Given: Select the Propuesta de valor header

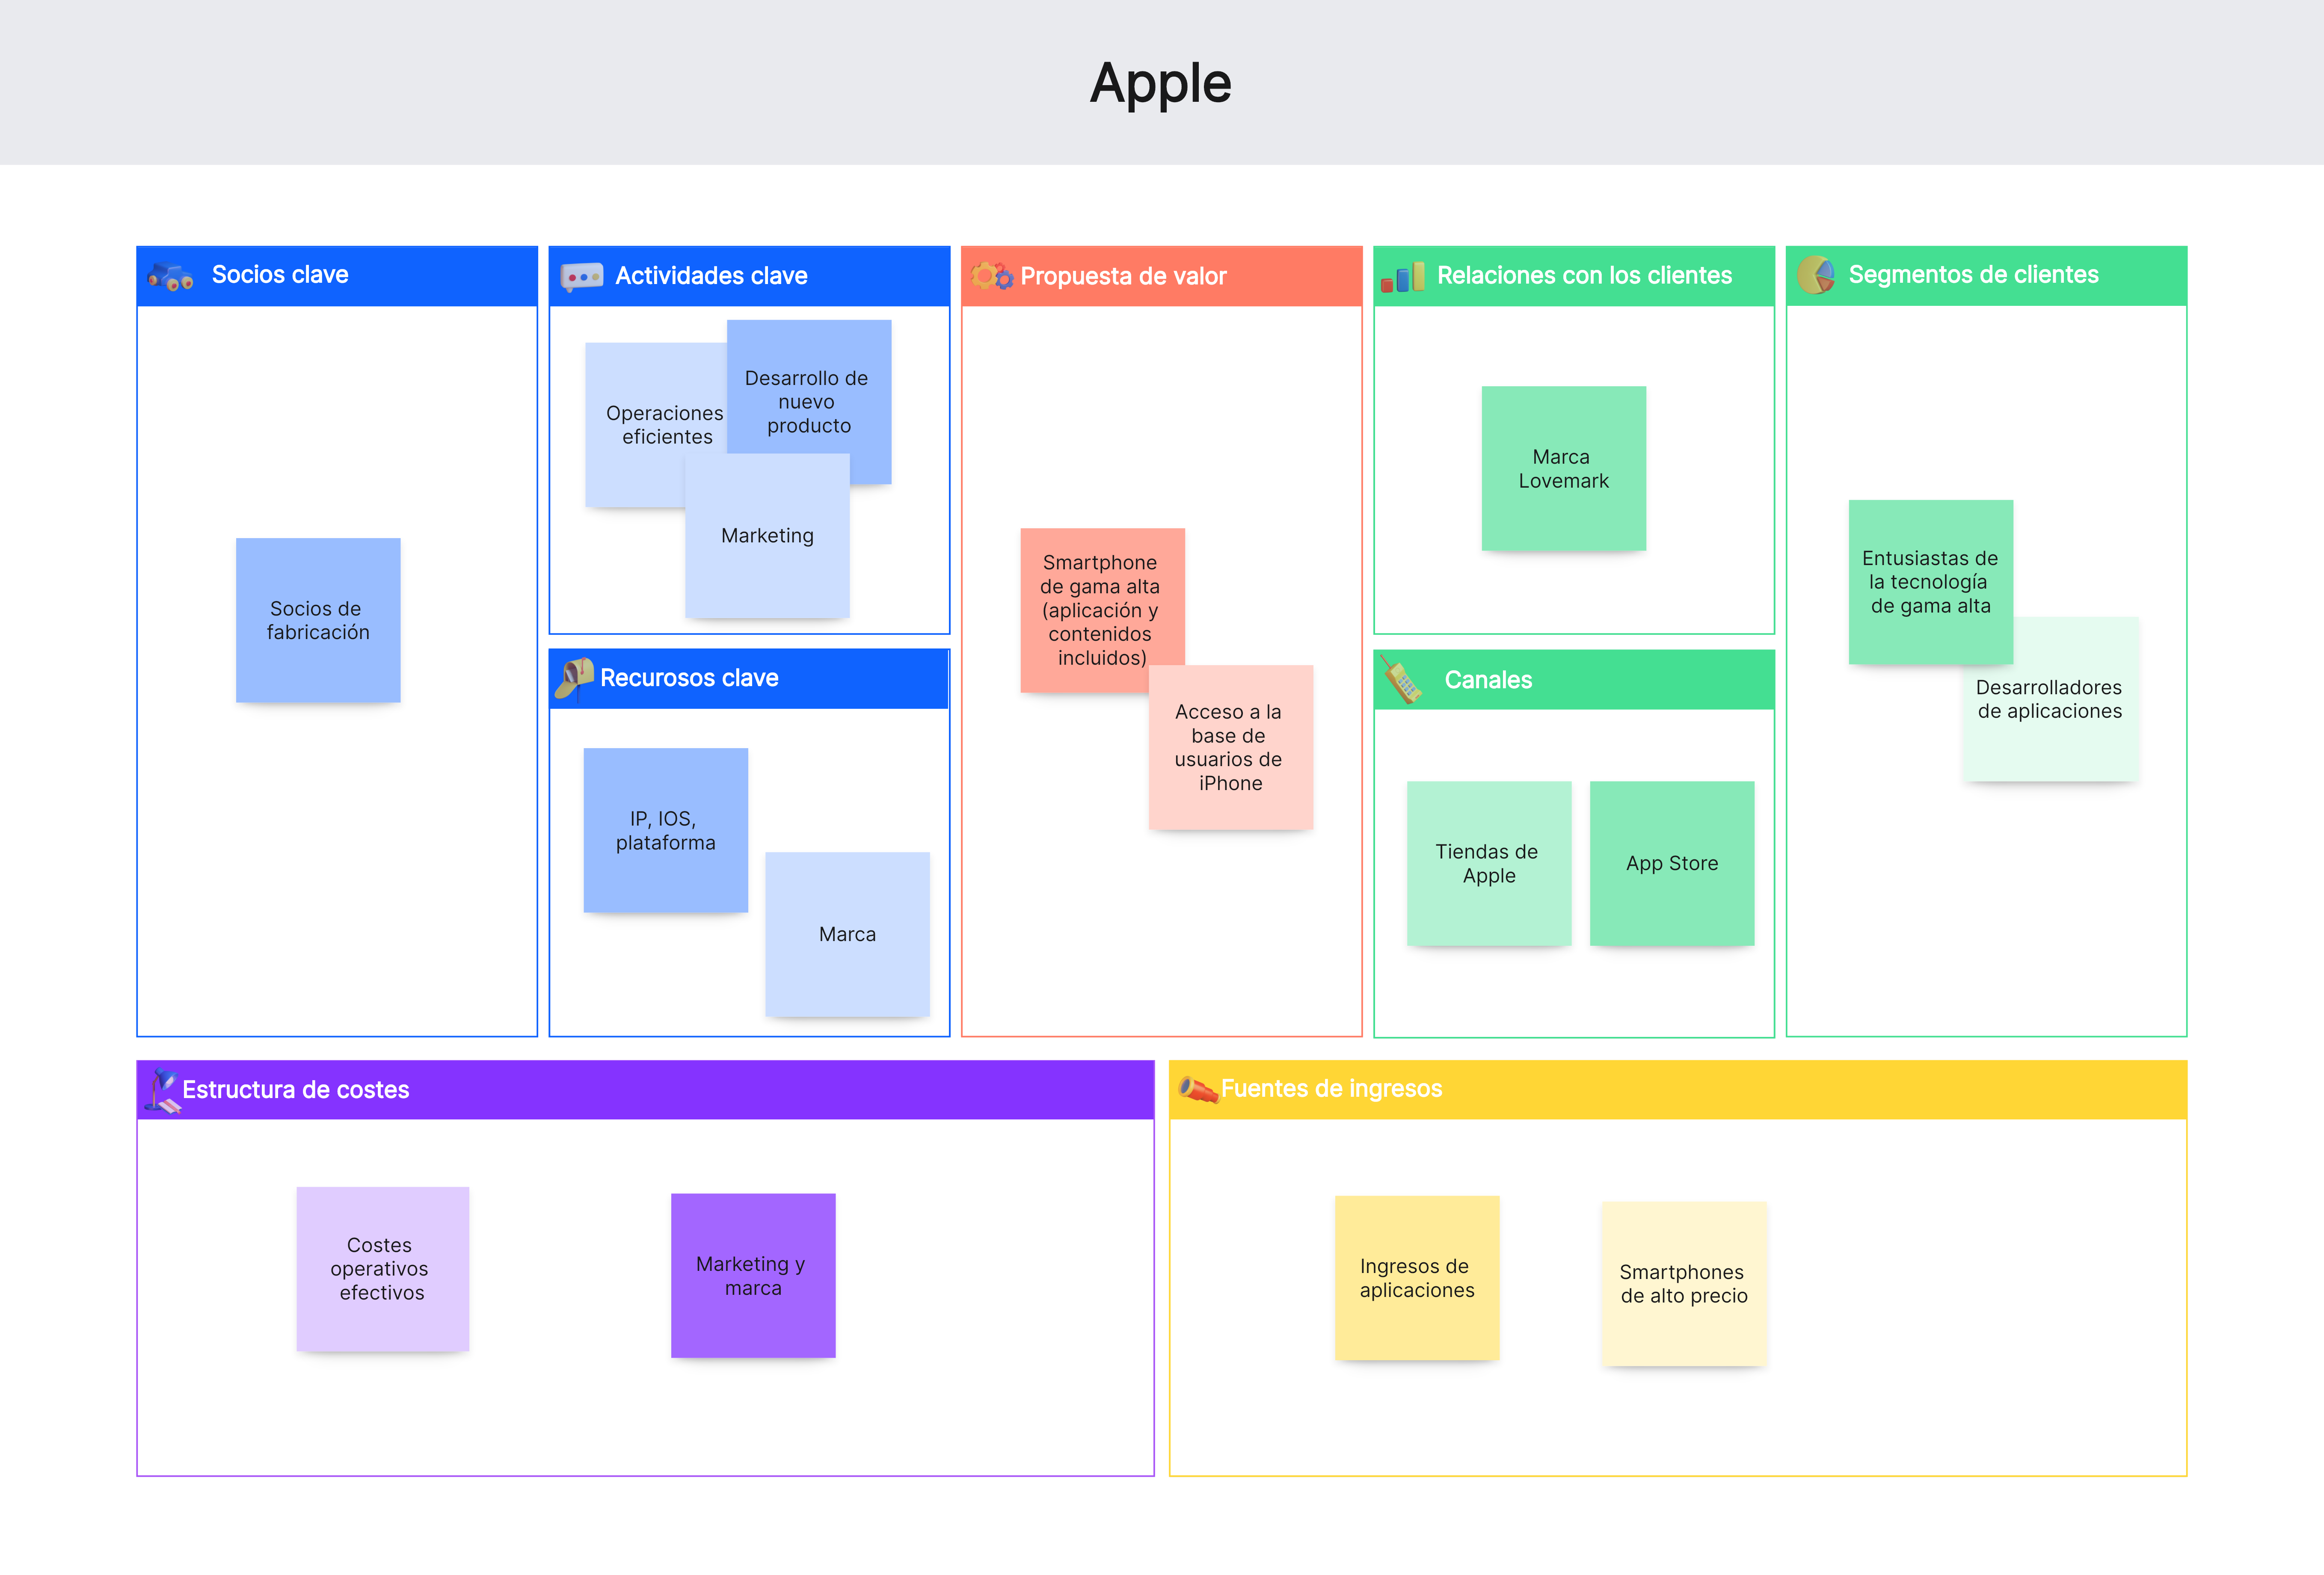Looking at the screenshot, I should click(1162, 276).
